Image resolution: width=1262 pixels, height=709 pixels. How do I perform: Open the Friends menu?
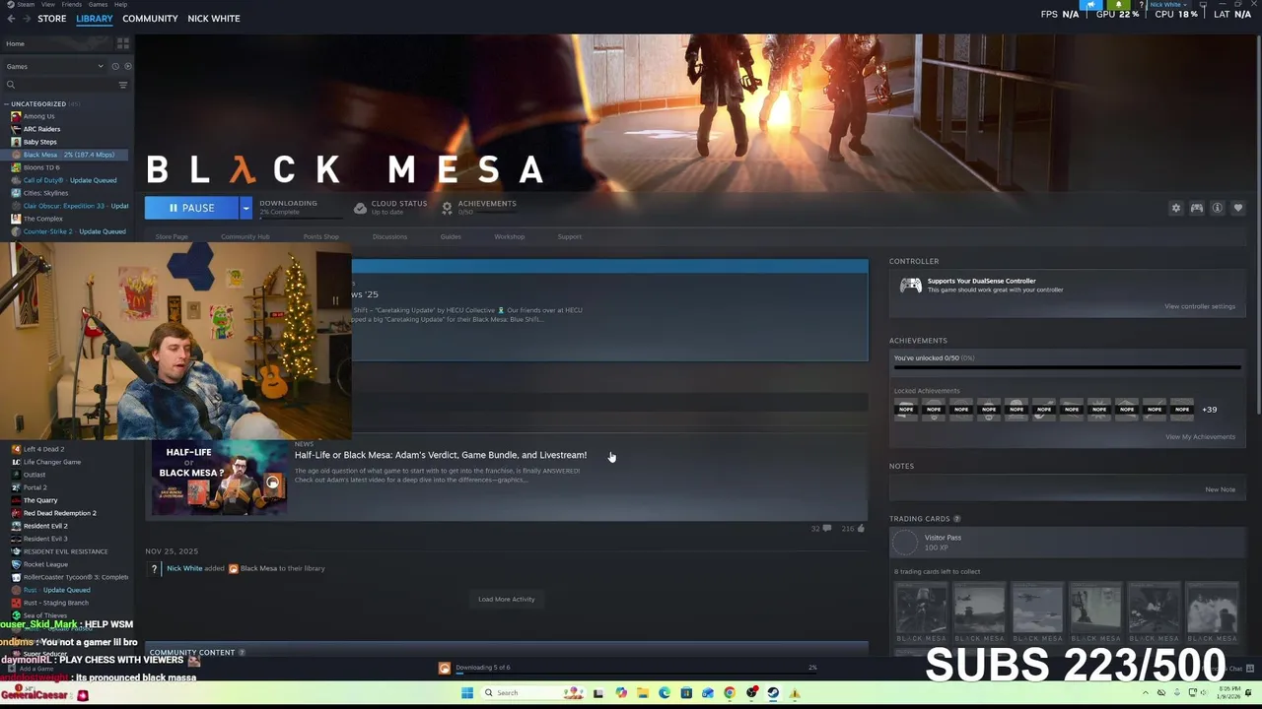point(72,4)
